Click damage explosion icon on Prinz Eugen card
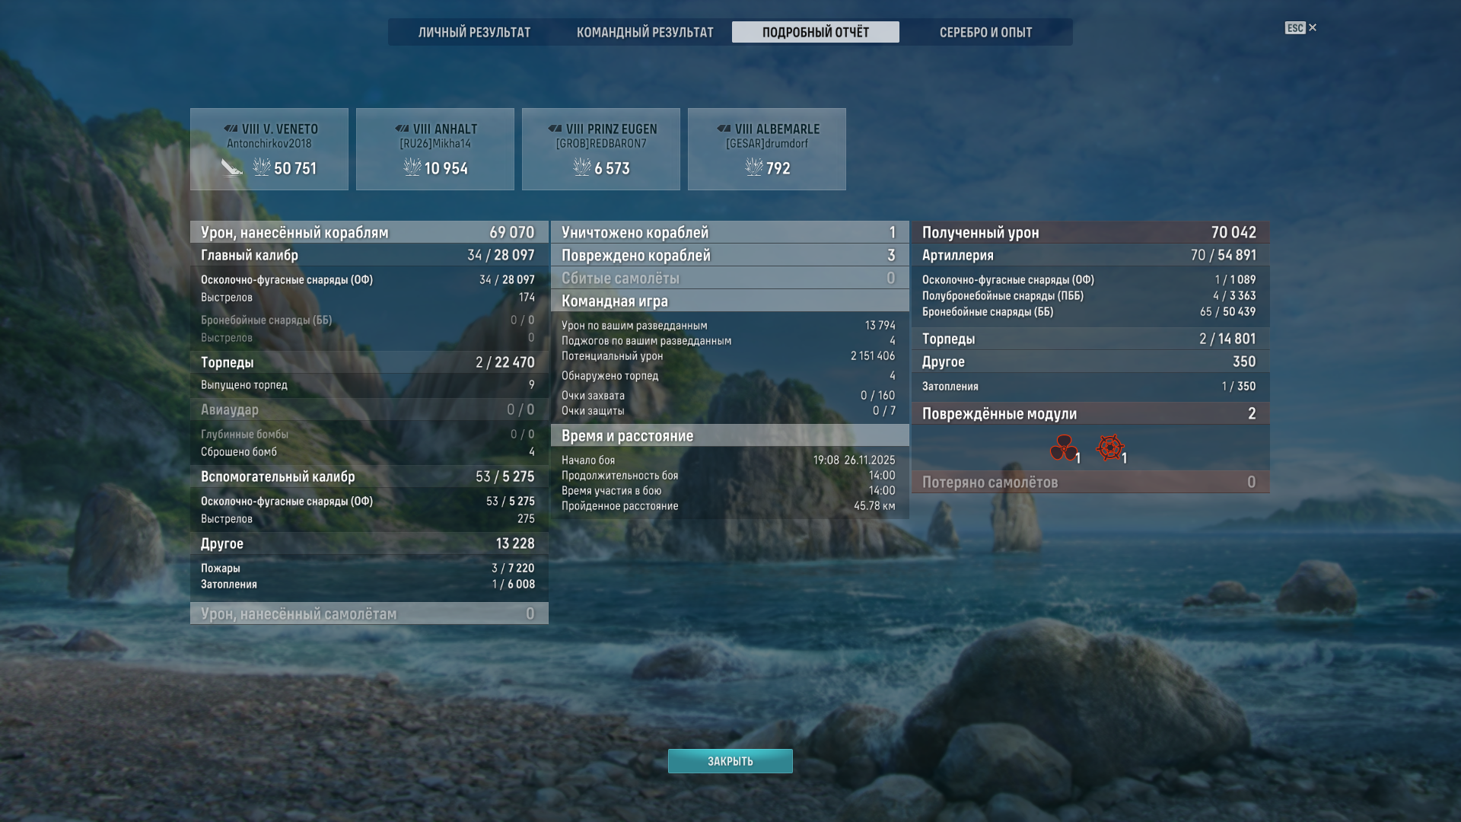The height and width of the screenshot is (822, 1461). pos(582,167)
